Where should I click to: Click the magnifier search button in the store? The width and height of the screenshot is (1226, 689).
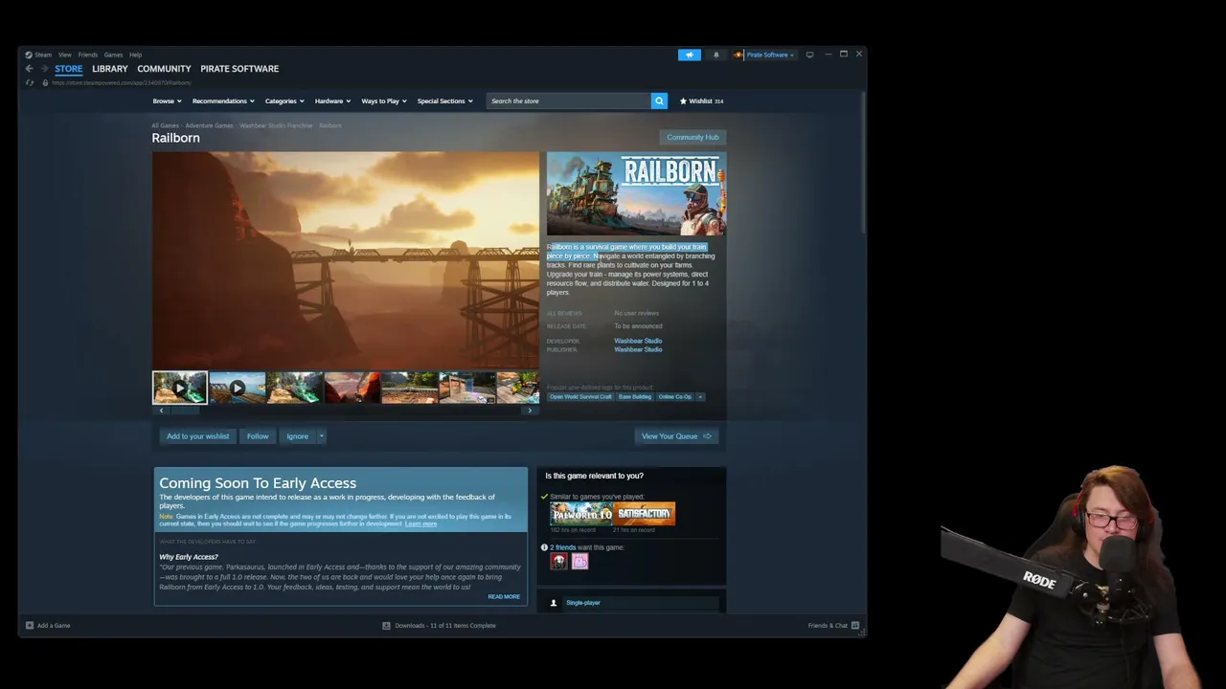(659, 100)
